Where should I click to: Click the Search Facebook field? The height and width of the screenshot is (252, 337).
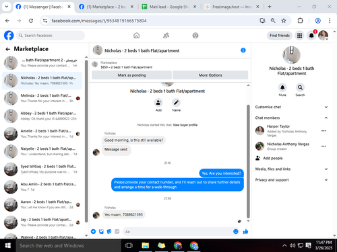pos(51,36)
